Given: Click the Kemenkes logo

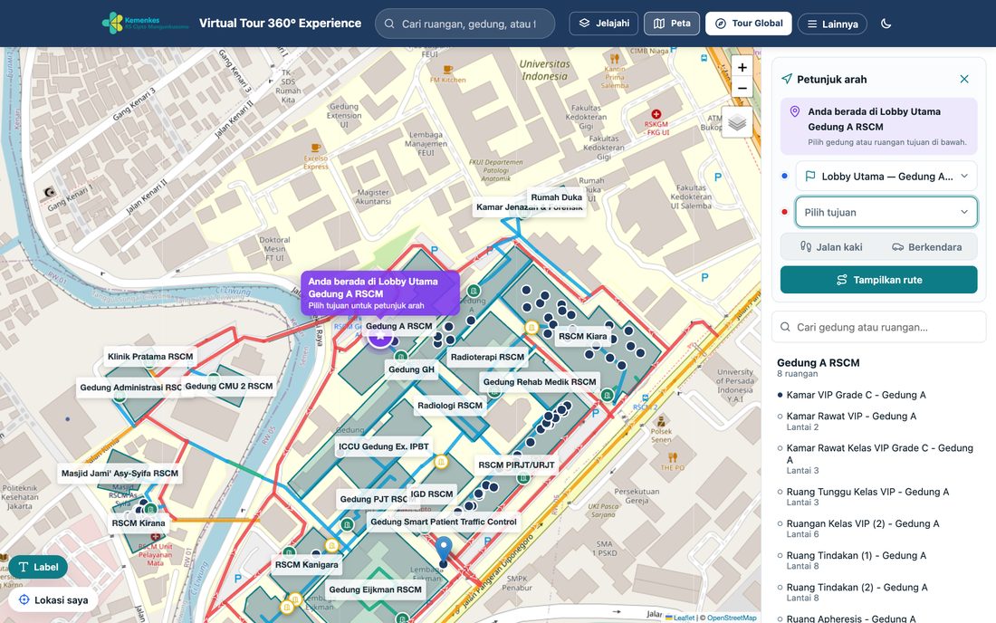Looking at the screenshot, I should (146, 23).
